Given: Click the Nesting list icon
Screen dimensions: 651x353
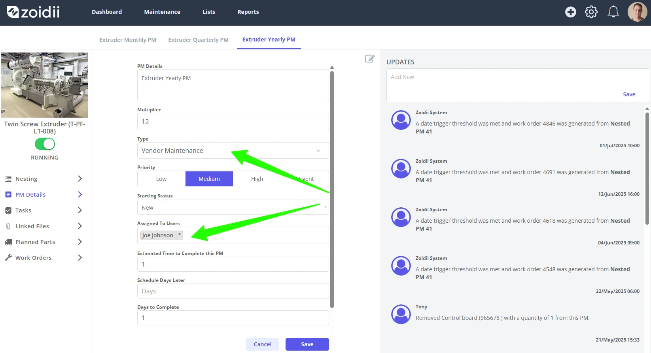Looking at the screenshot, I should click(8, 179).
